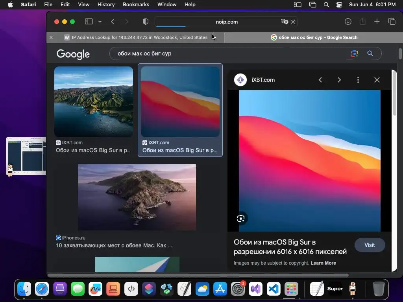Click the Visit button
The image size is (403, 302).
tap(370, 245)
